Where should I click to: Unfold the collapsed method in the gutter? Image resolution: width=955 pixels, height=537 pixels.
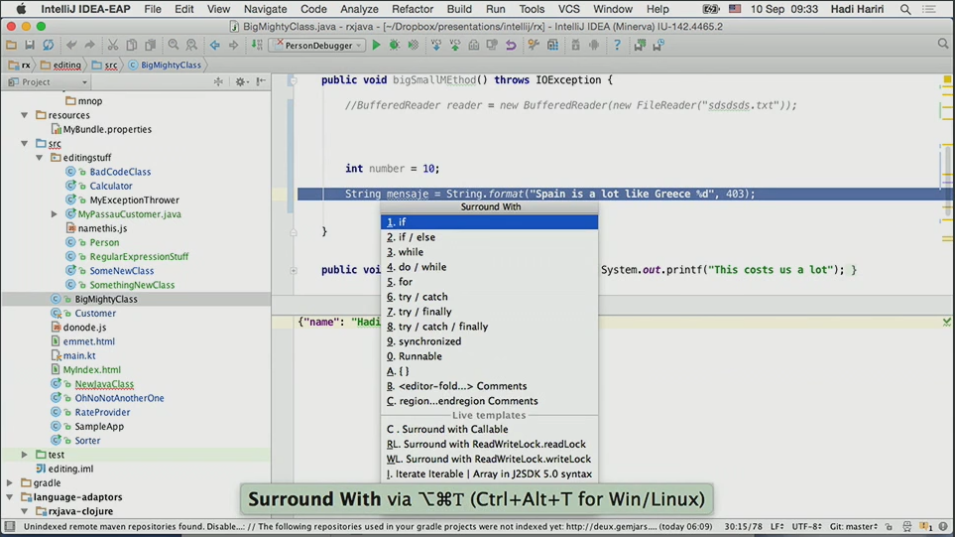click(x=293, y=270)
